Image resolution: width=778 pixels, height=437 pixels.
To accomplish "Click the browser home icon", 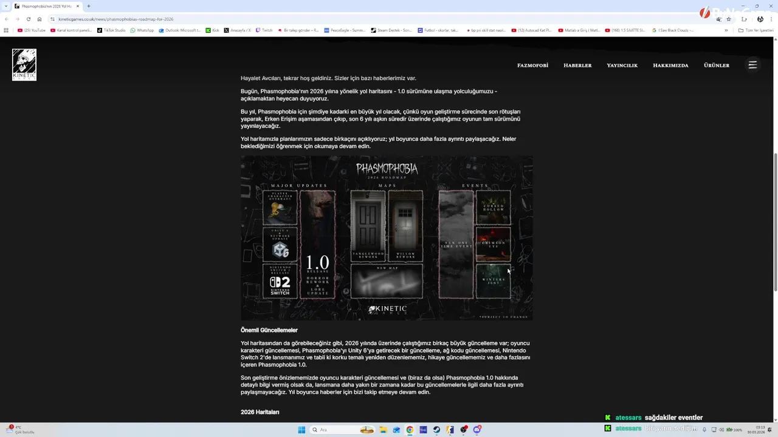I will click(40, 19).
